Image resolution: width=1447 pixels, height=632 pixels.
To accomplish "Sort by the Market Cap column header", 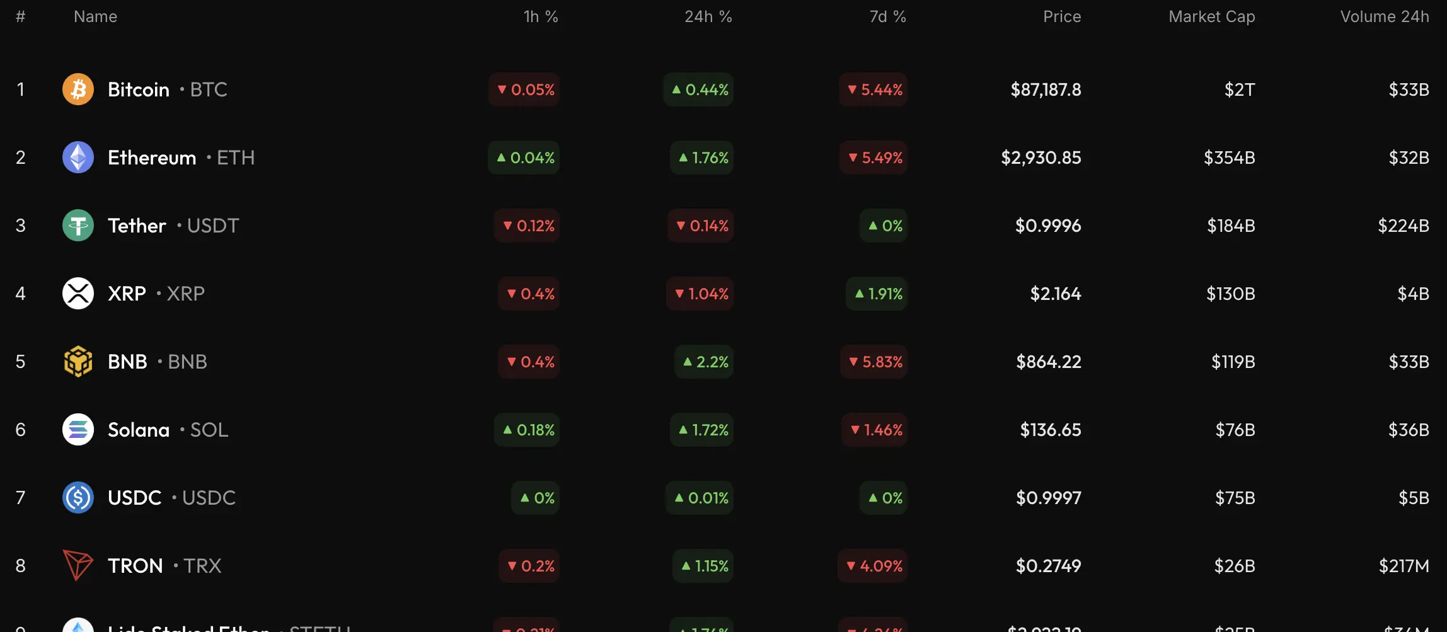I will [1211, 17].
